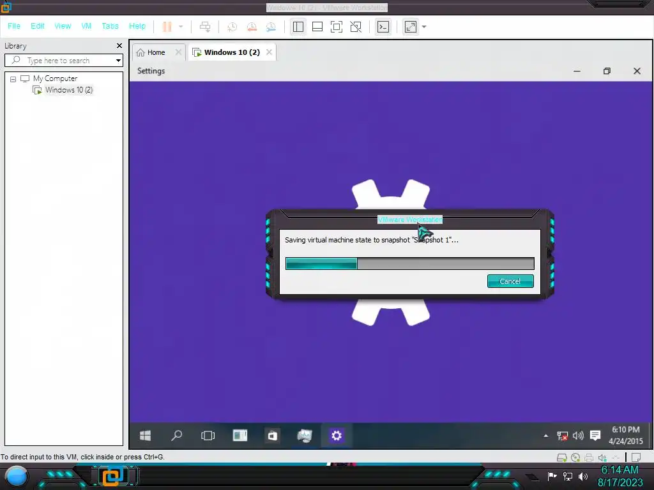Switch to the Home tab

(x=156, y=52)
